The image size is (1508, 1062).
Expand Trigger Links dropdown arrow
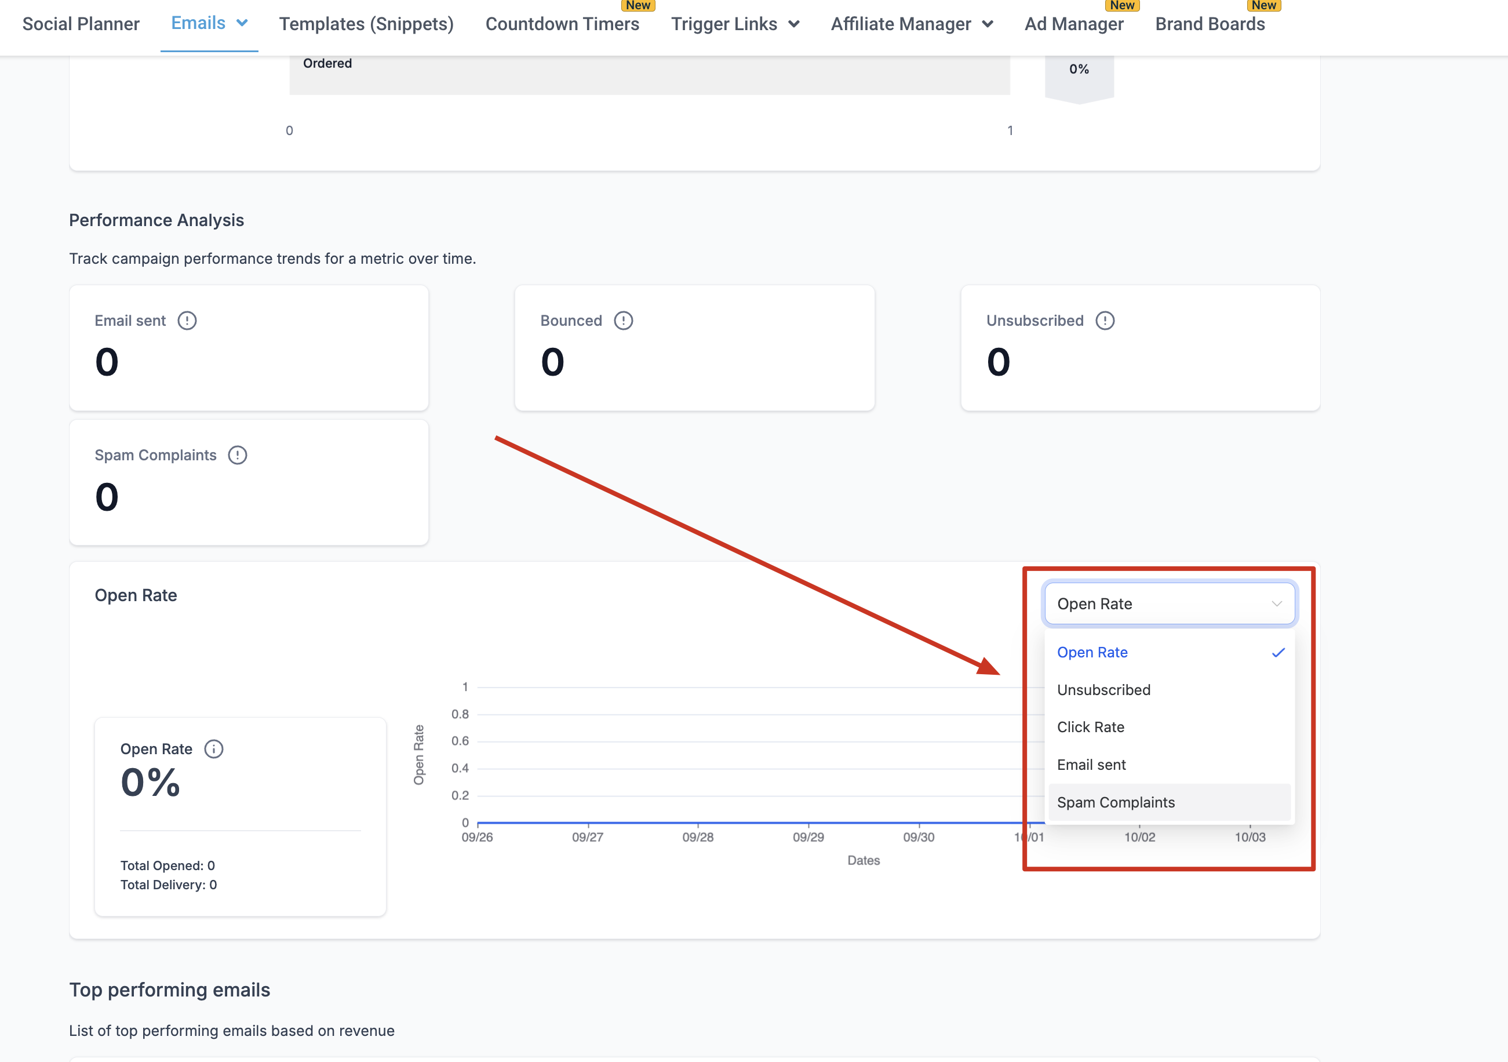[x=794, y=24]
